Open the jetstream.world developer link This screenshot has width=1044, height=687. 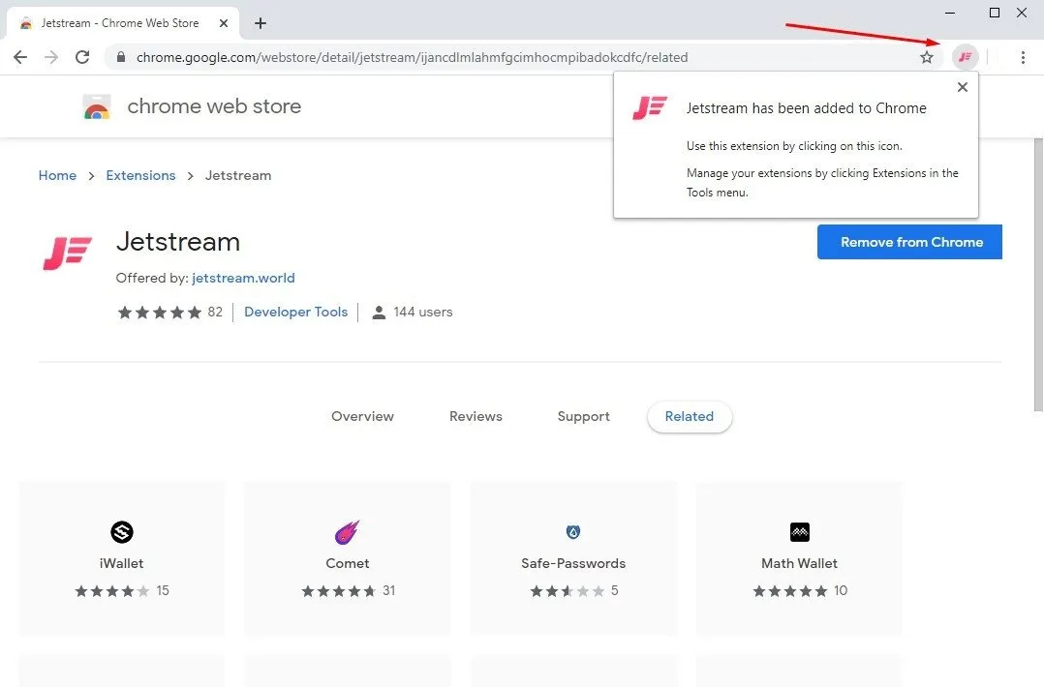click(x=243, y=278)
